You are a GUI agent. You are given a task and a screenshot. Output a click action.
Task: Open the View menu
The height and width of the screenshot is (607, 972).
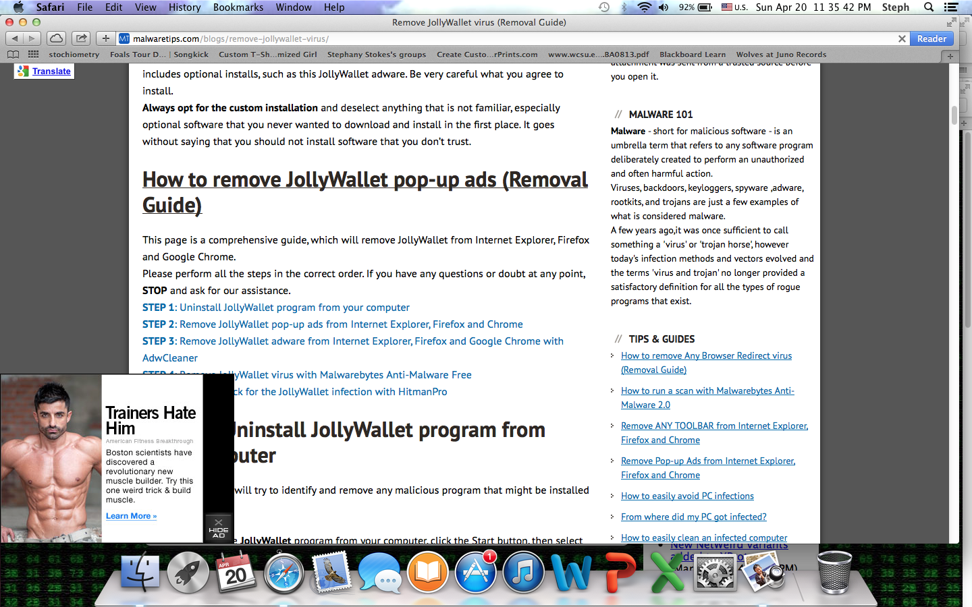click(146, 7)
